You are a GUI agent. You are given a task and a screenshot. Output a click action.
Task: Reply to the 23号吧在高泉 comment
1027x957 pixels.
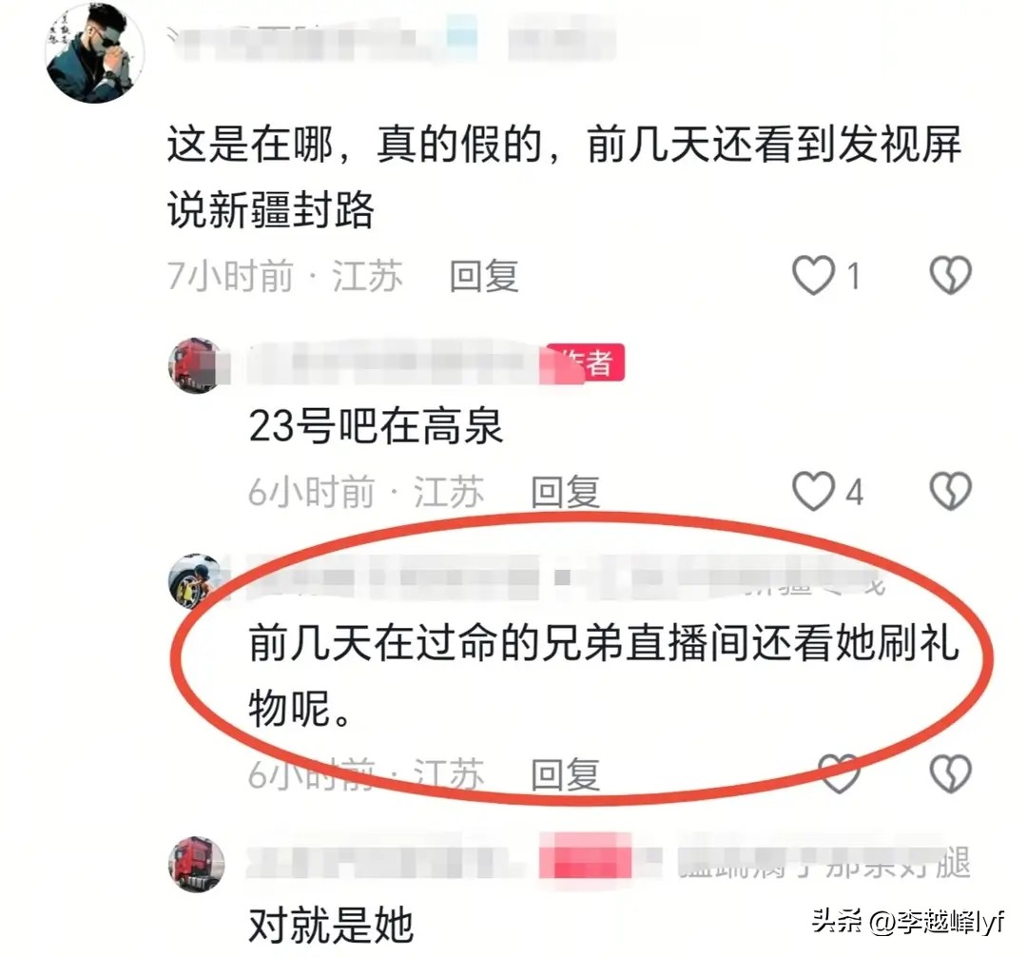(x=565, y=492)
